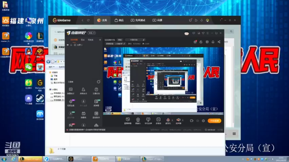Open the store box icon beside the bell
289x162 pixels.
[x=207, y=42]
